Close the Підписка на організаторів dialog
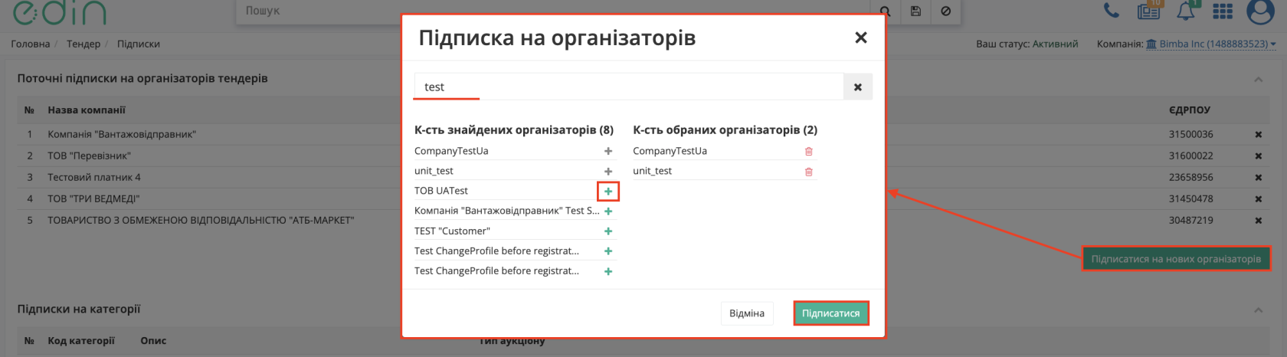The image size is (1287, 357). pyautogui.click(x=861, y=38)
